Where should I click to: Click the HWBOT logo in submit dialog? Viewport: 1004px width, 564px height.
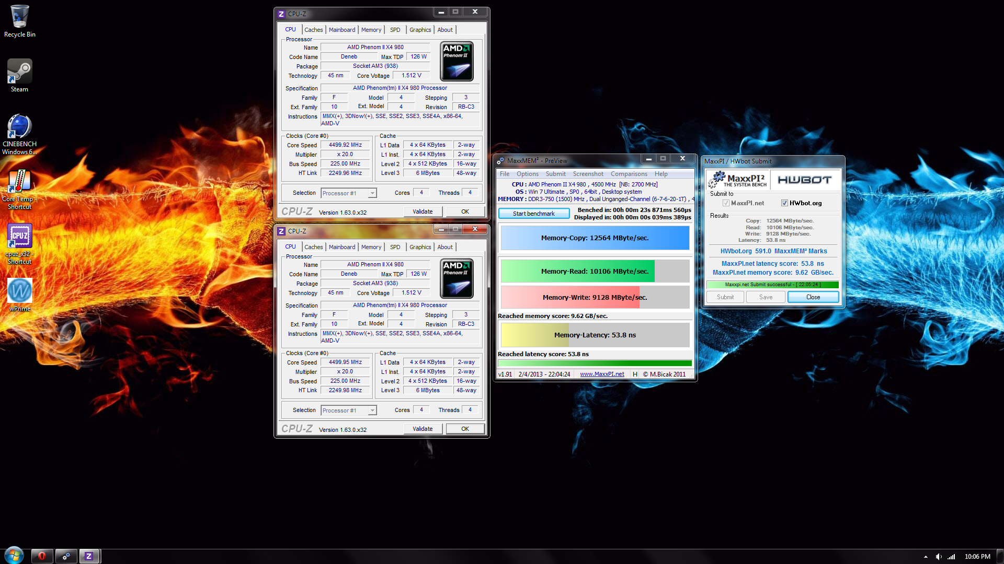click(804, 180)
